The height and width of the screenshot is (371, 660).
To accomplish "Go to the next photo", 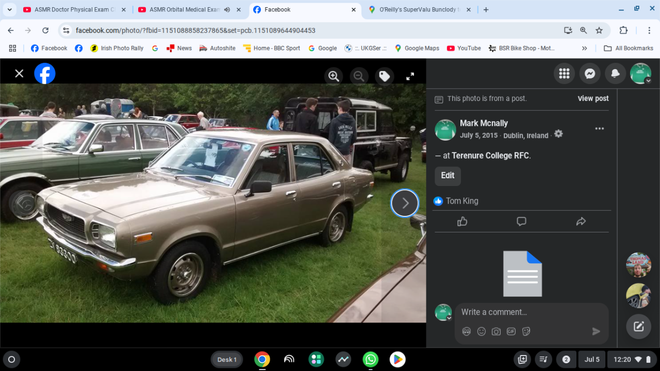I will pos(405,204).
